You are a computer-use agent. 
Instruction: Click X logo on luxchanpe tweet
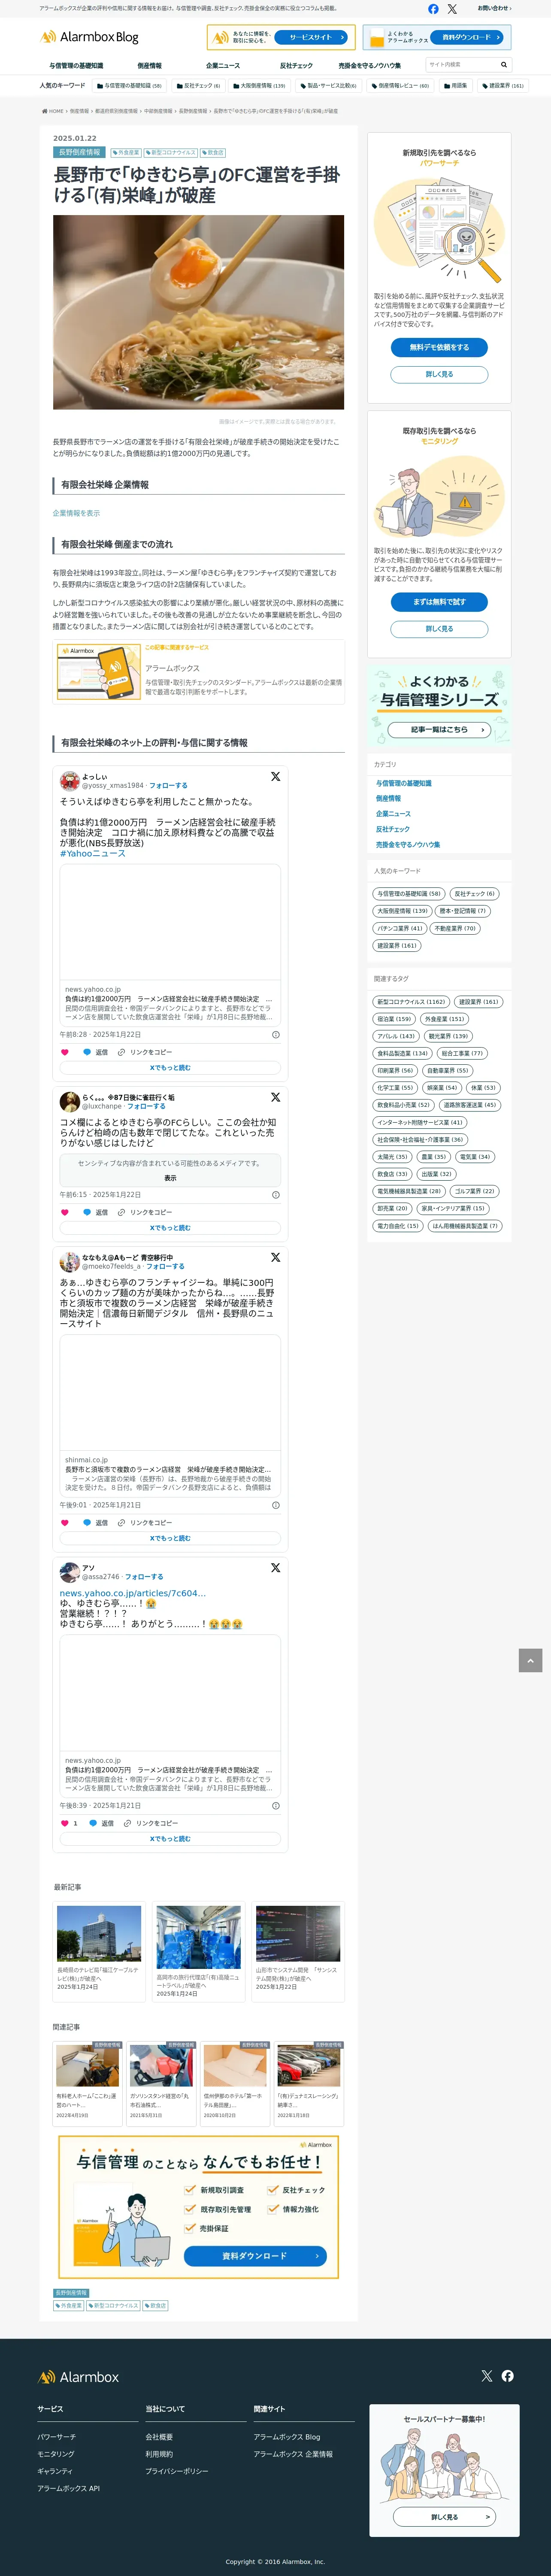tap(275, 1097)
